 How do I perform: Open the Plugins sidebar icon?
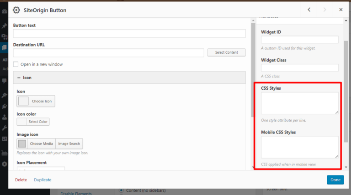(x=4, y=106)
